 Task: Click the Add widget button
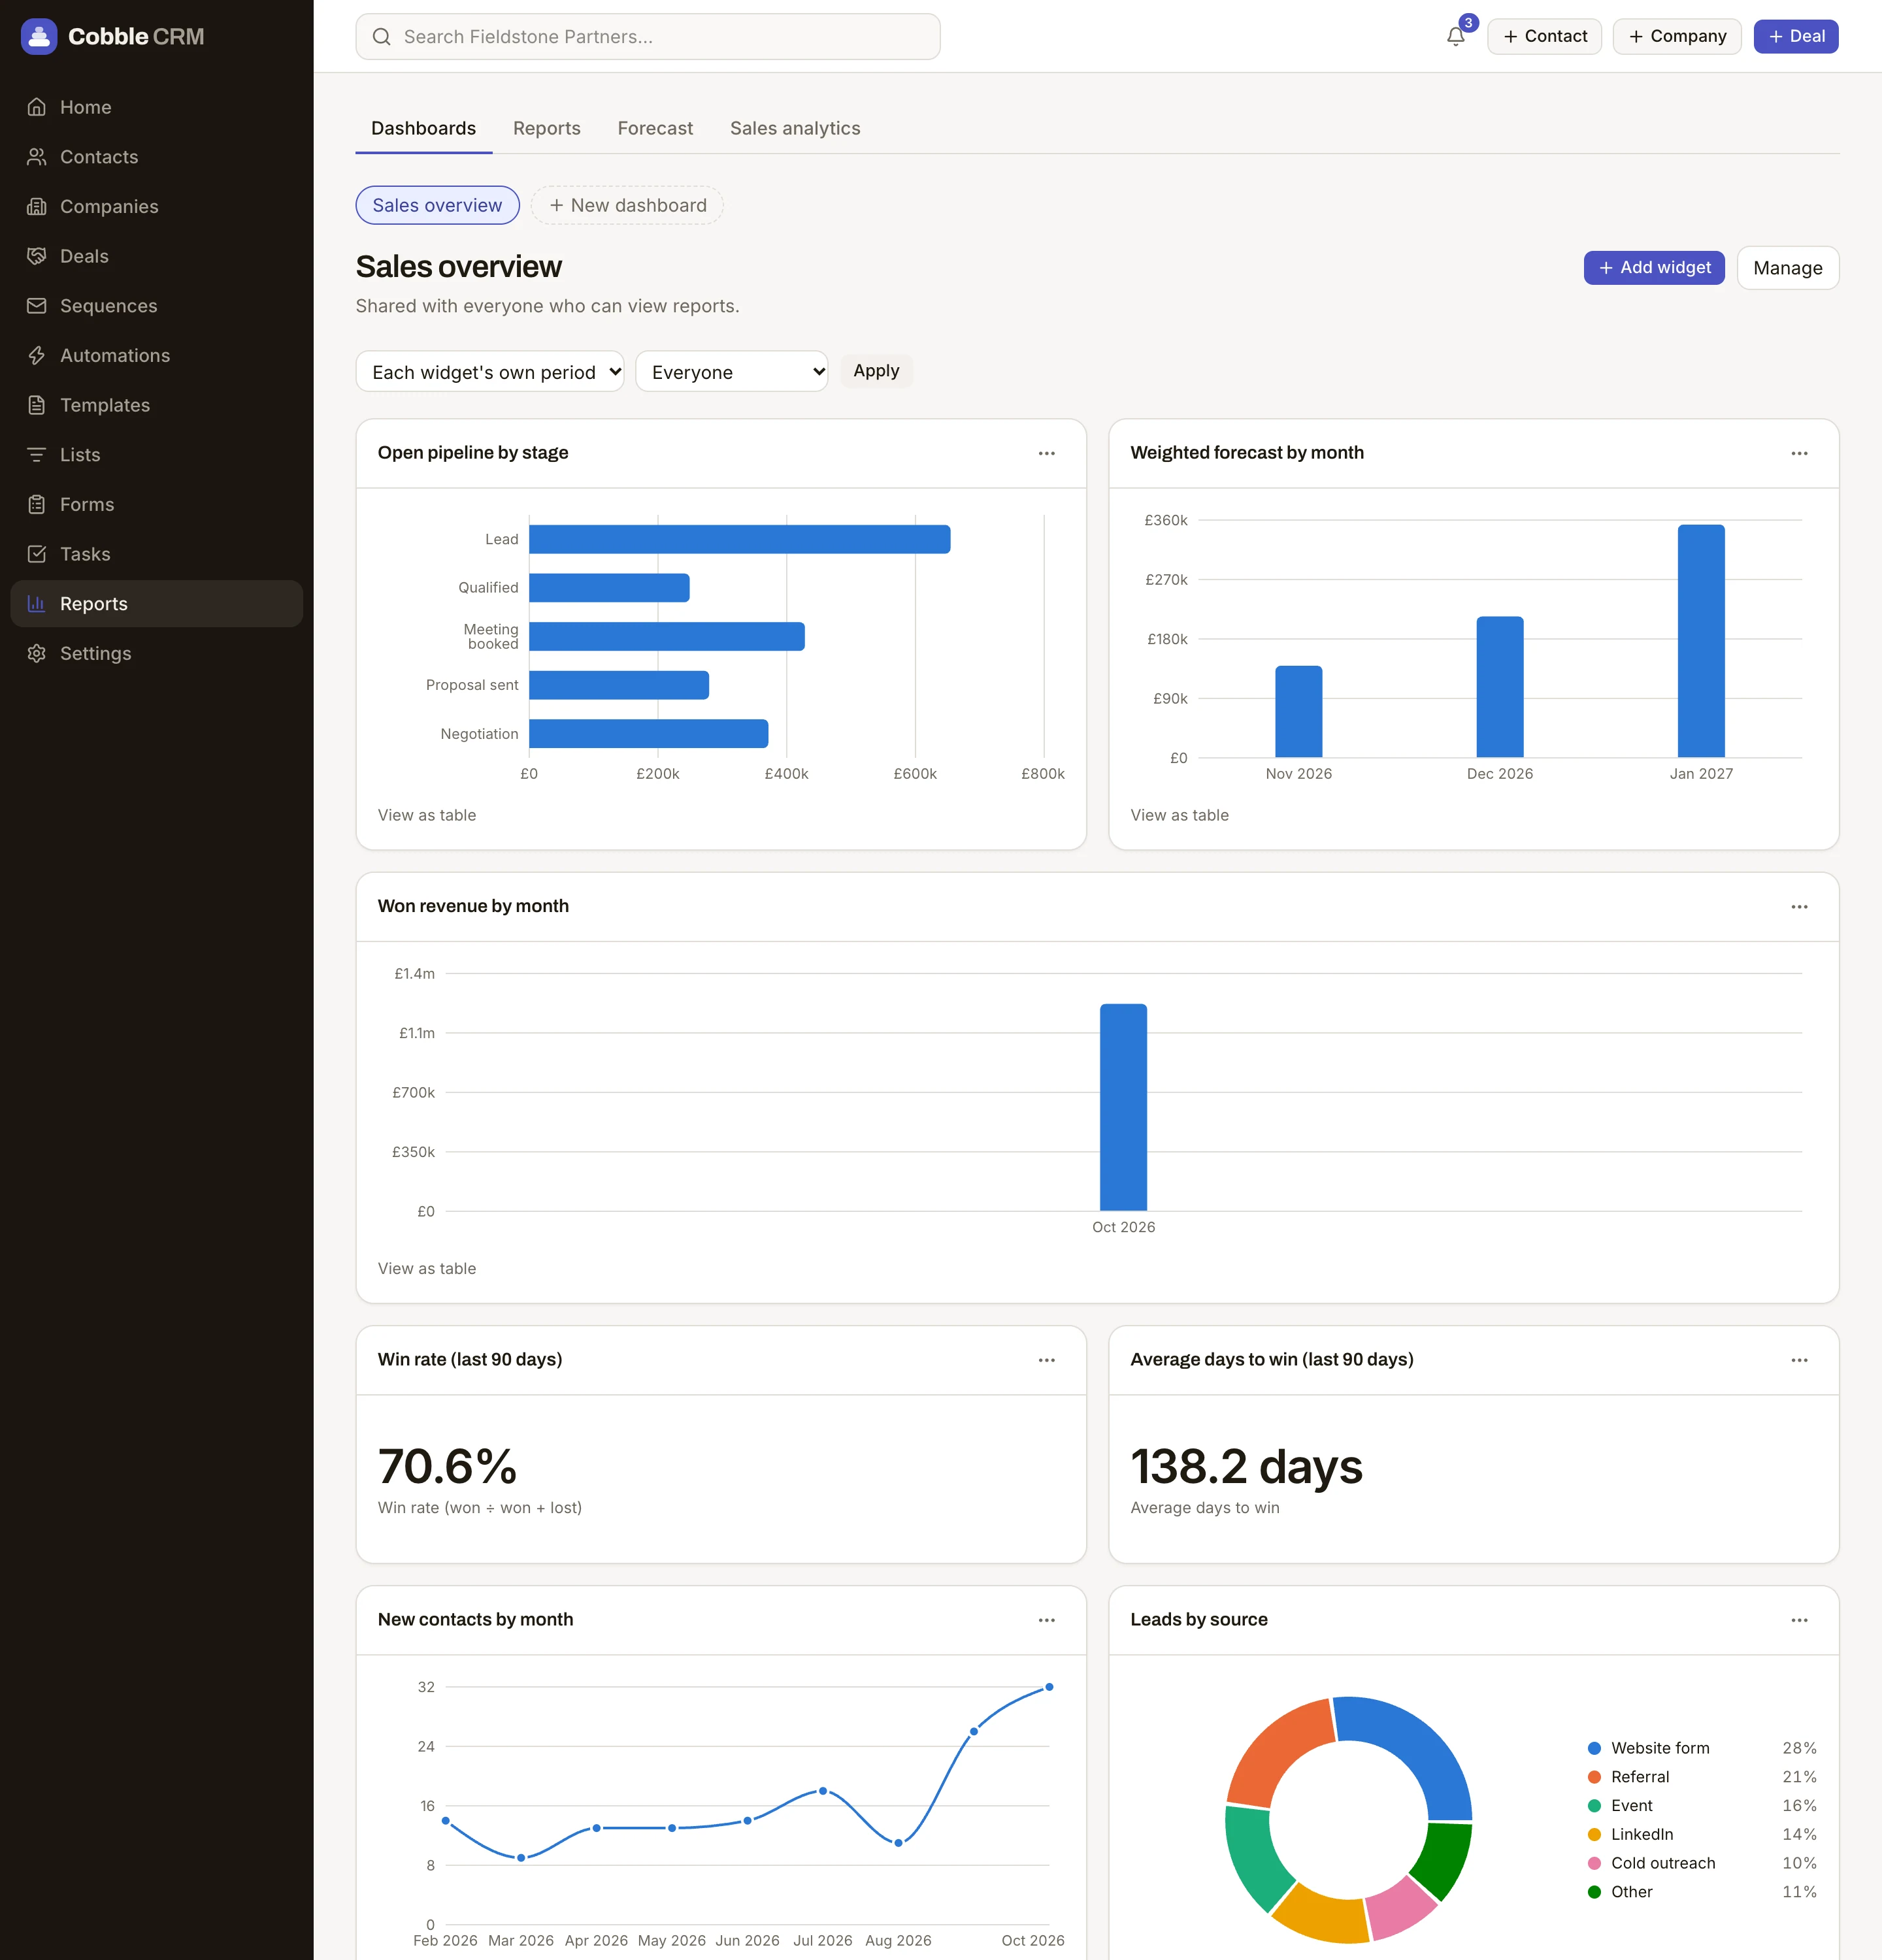pyautogui.click(x=1654, y=267)
